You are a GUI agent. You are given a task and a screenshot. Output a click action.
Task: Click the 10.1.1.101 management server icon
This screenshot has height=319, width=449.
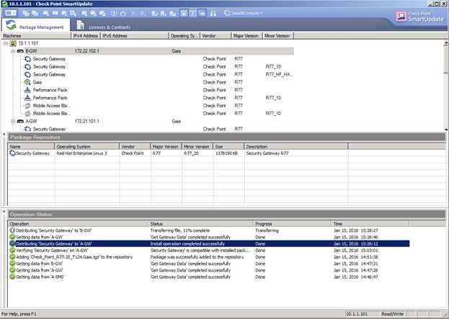click(x=12, y=43)
